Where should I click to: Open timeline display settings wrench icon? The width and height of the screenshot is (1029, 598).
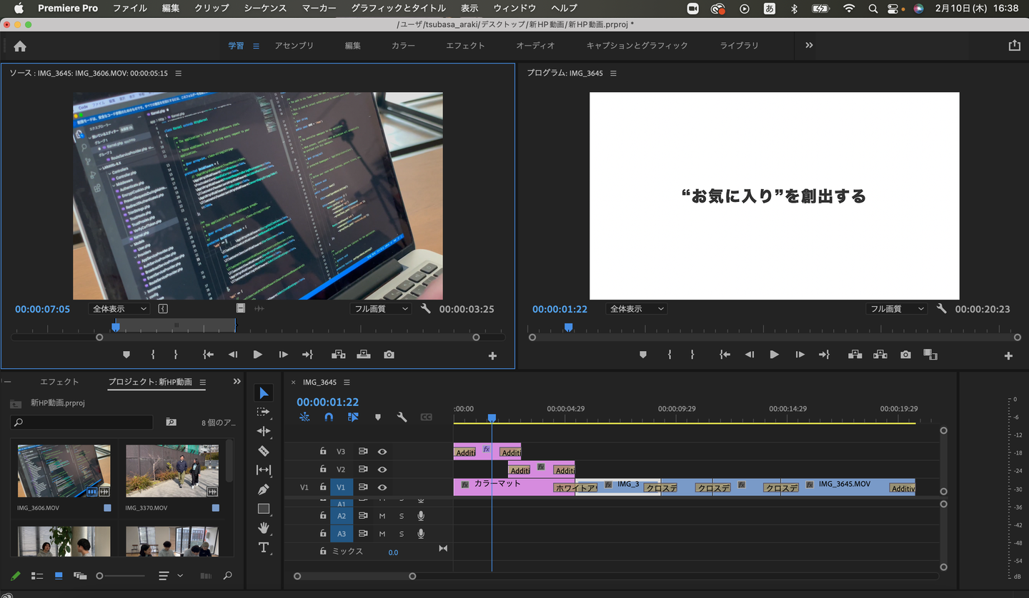tap(402, 417)
